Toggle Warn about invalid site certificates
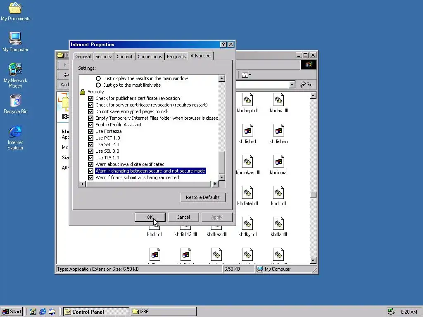423x317 pixels. (90, 164)
